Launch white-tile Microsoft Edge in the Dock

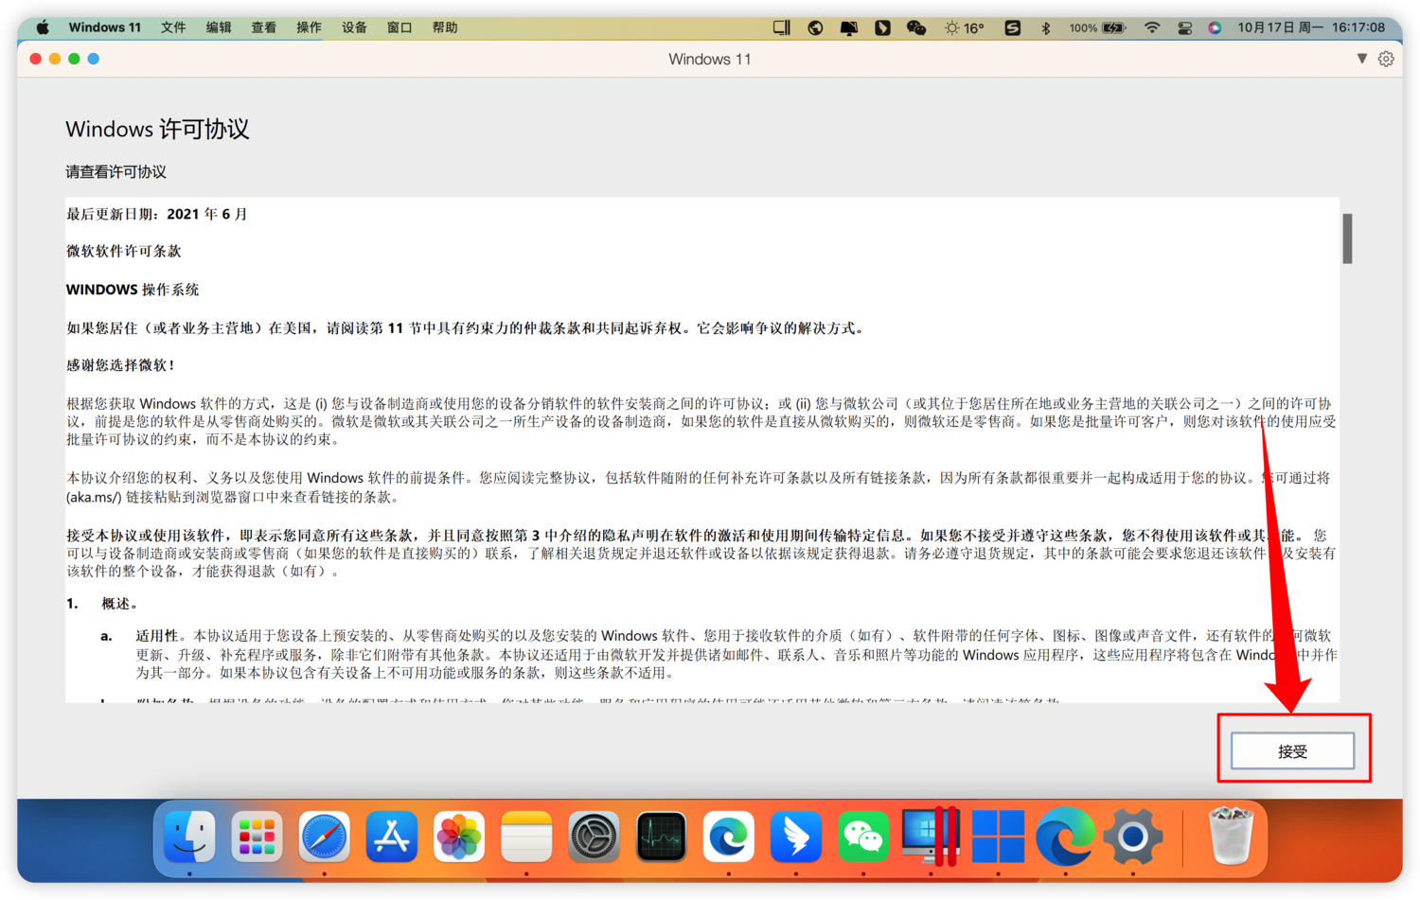pos(729,837)
